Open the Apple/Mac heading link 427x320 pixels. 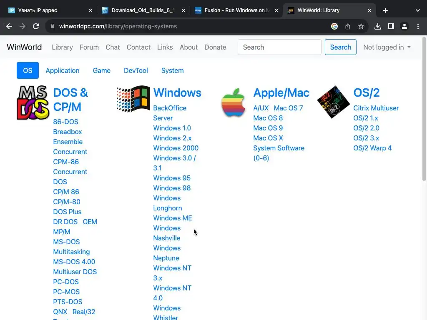tap(281, 92)
